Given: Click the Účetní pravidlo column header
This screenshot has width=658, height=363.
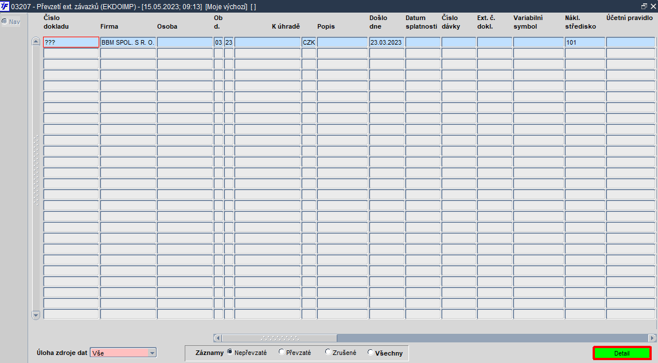Looking at the screenshot, I should point(629,18).
